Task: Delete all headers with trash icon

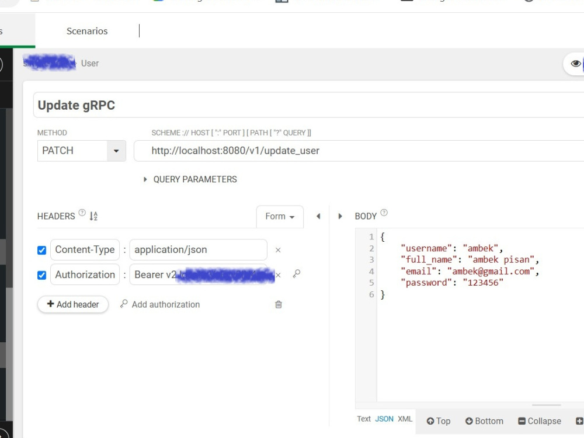Action: (278, 304)
